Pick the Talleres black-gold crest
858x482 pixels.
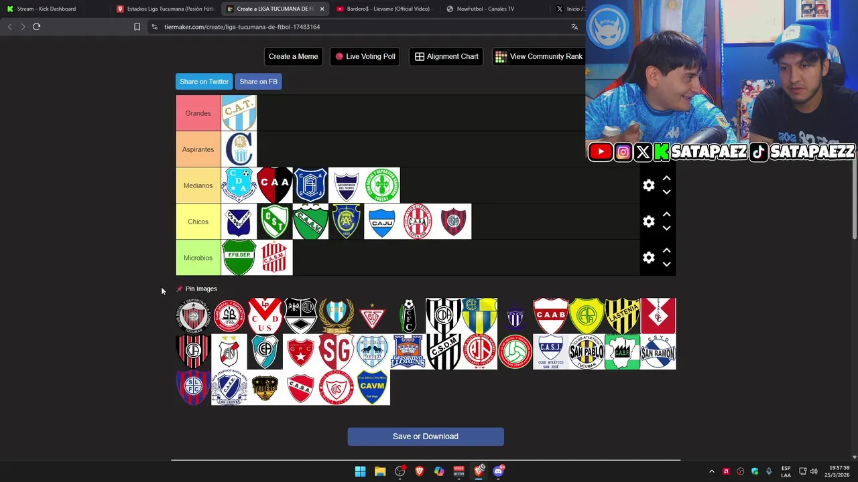pos(265,388)
